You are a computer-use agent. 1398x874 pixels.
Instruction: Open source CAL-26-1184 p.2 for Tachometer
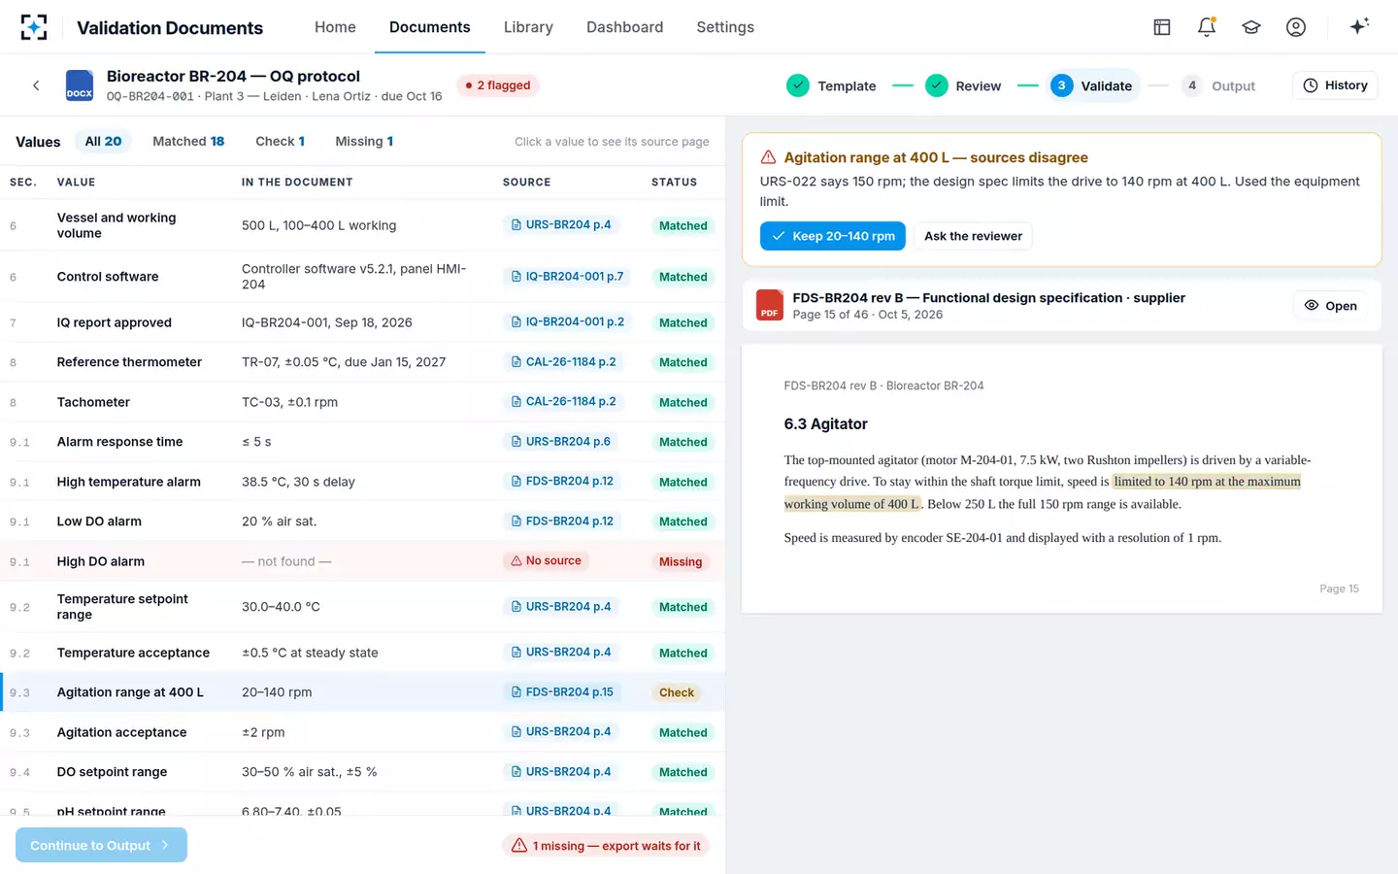coord(563,401)
